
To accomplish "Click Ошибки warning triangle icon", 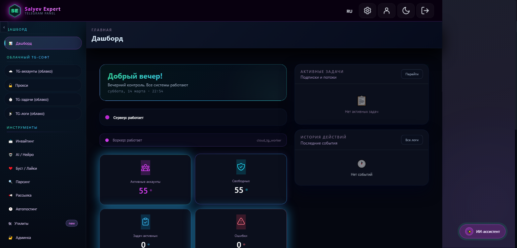I will click(241, 221).
